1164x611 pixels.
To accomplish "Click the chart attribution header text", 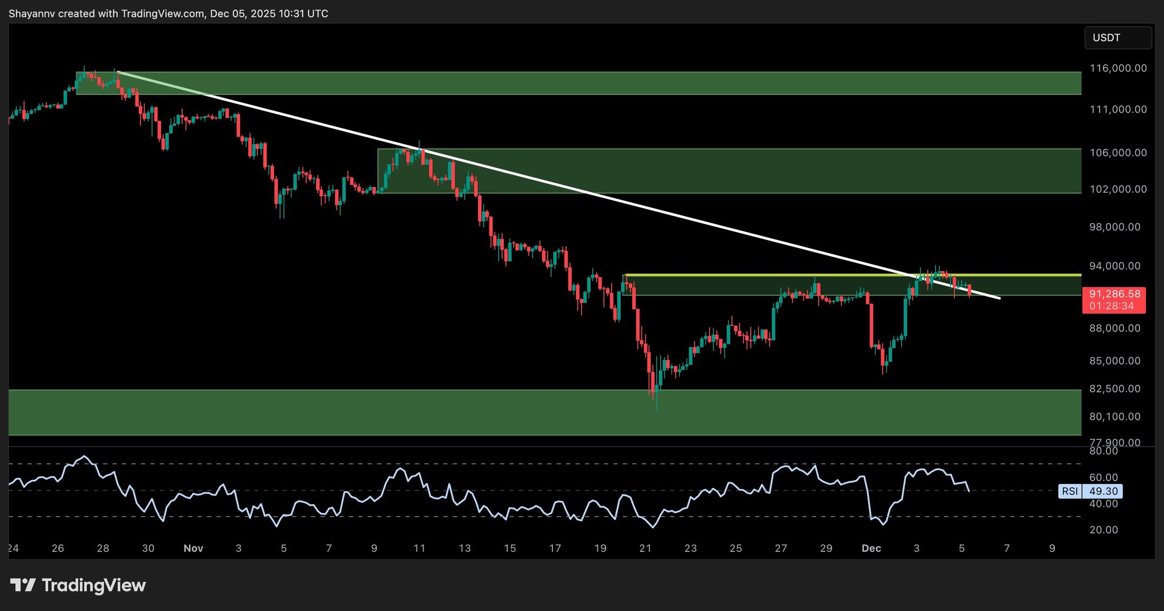I will pyautogui.click(x=168, y=14).
